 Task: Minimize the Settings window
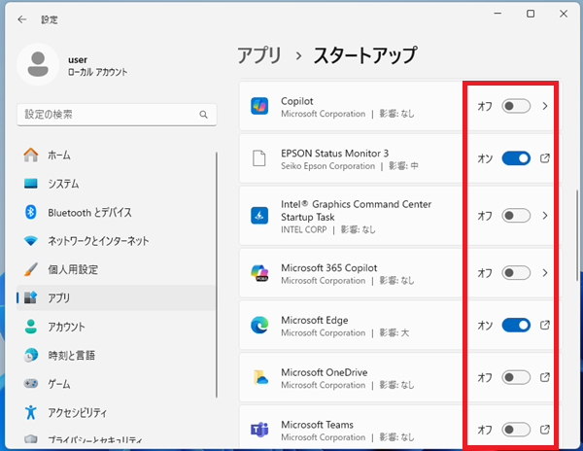point(497,14)
